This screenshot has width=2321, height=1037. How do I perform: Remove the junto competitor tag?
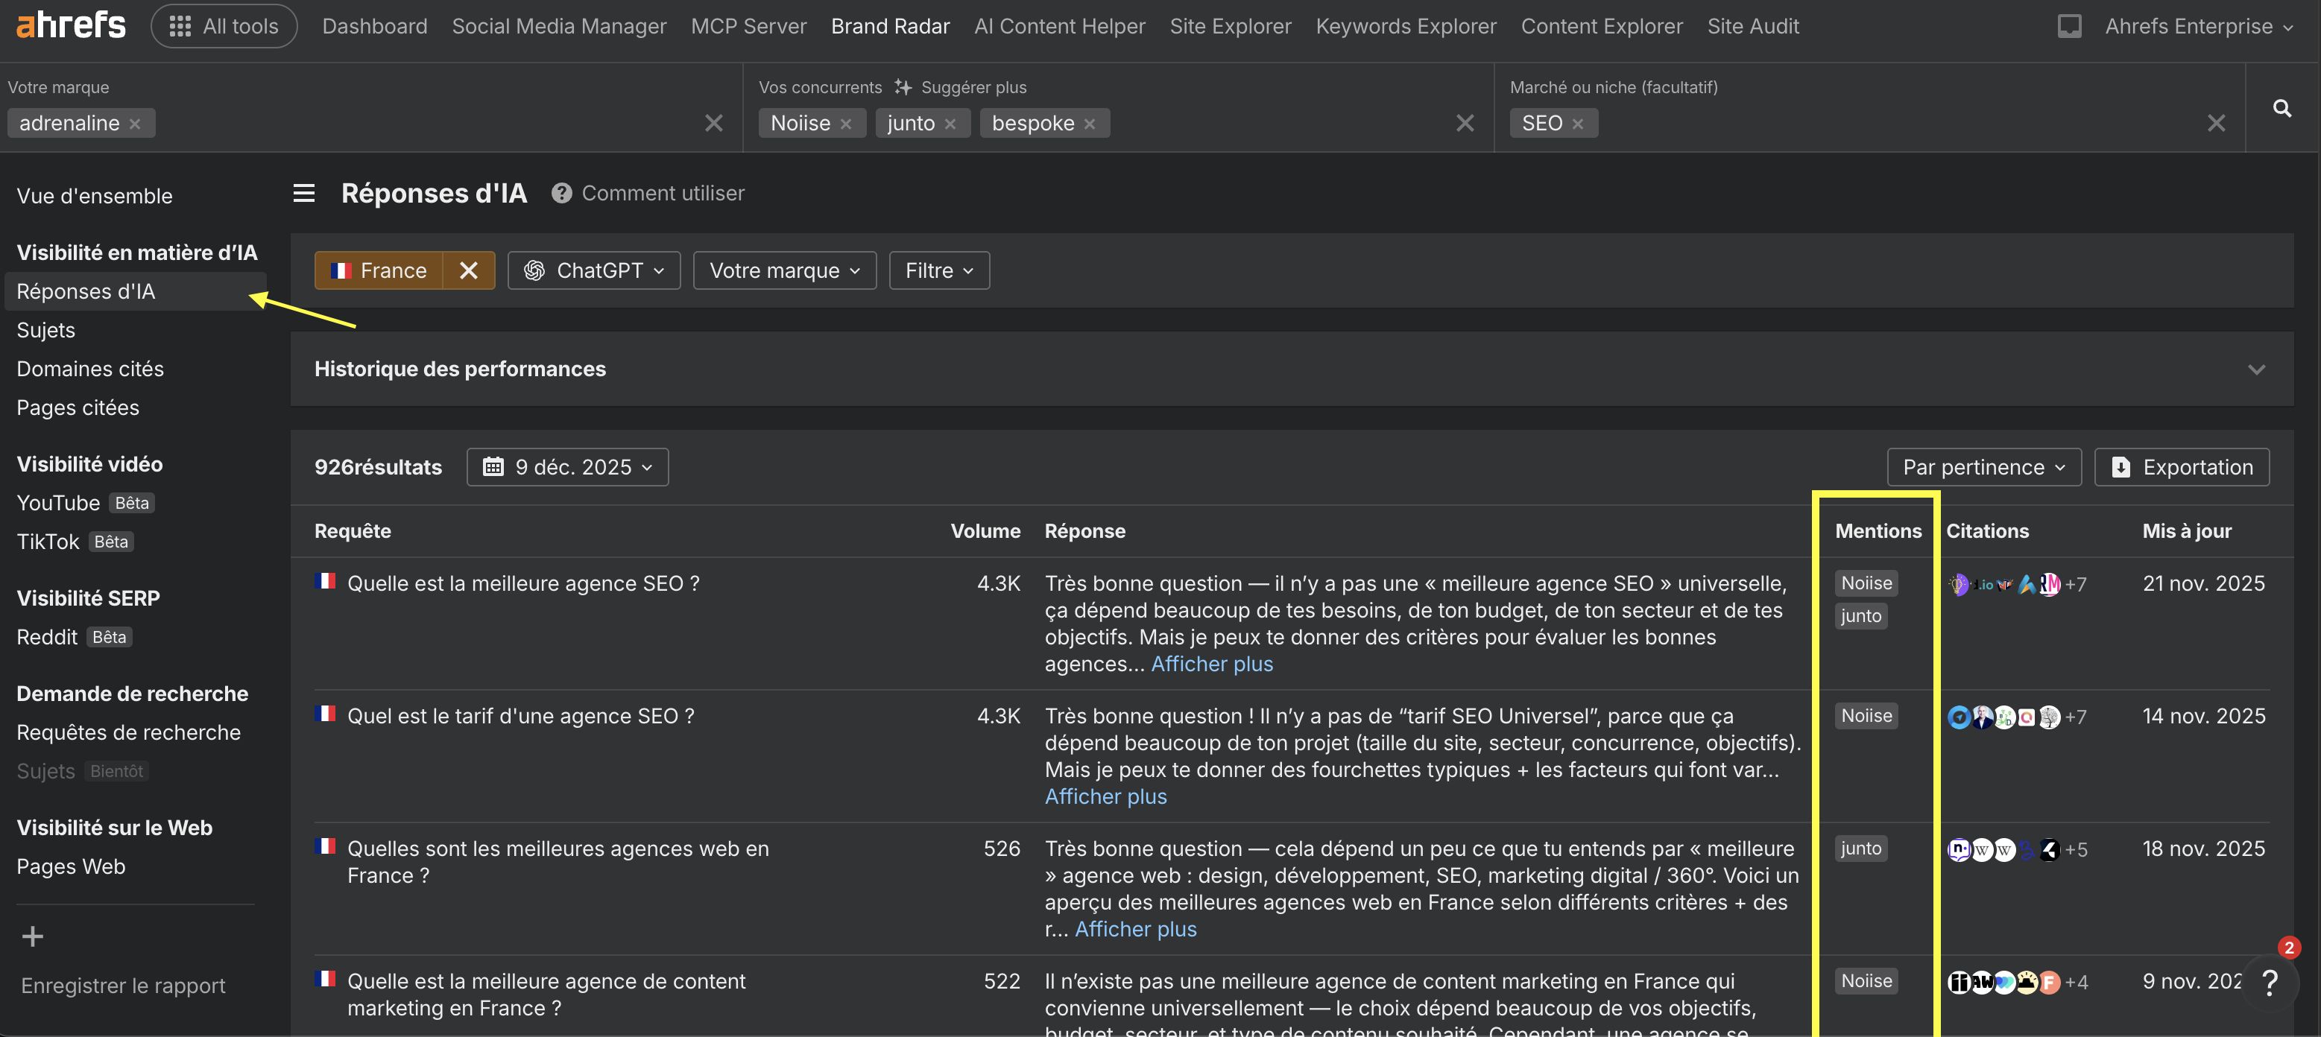950,124
